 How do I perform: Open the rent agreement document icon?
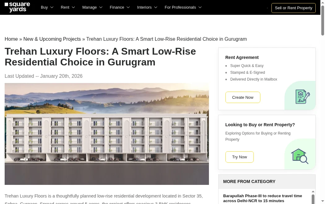click(x=303, y=97)
